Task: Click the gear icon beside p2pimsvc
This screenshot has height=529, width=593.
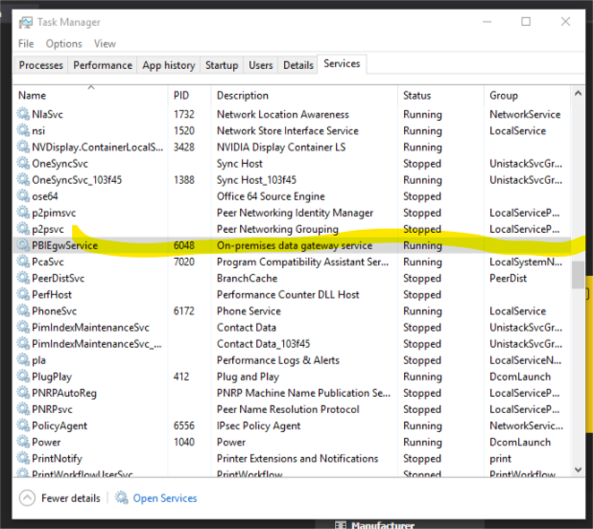Action: 23,212
